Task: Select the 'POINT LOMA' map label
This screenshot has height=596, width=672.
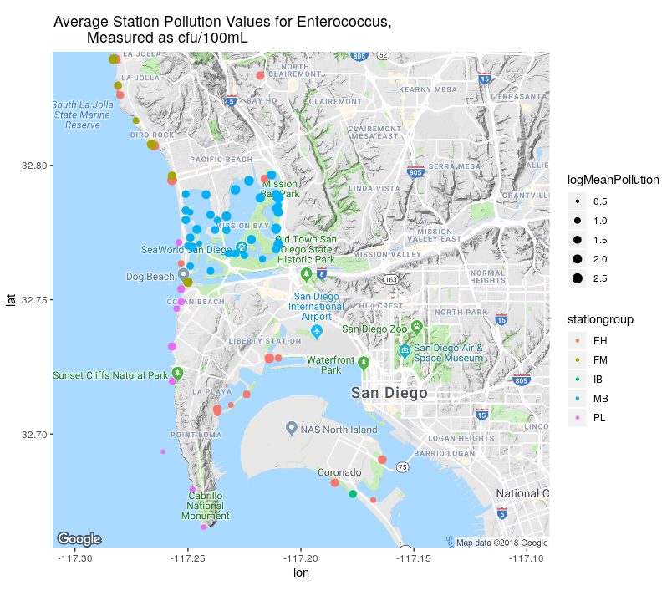Action: 196,435
